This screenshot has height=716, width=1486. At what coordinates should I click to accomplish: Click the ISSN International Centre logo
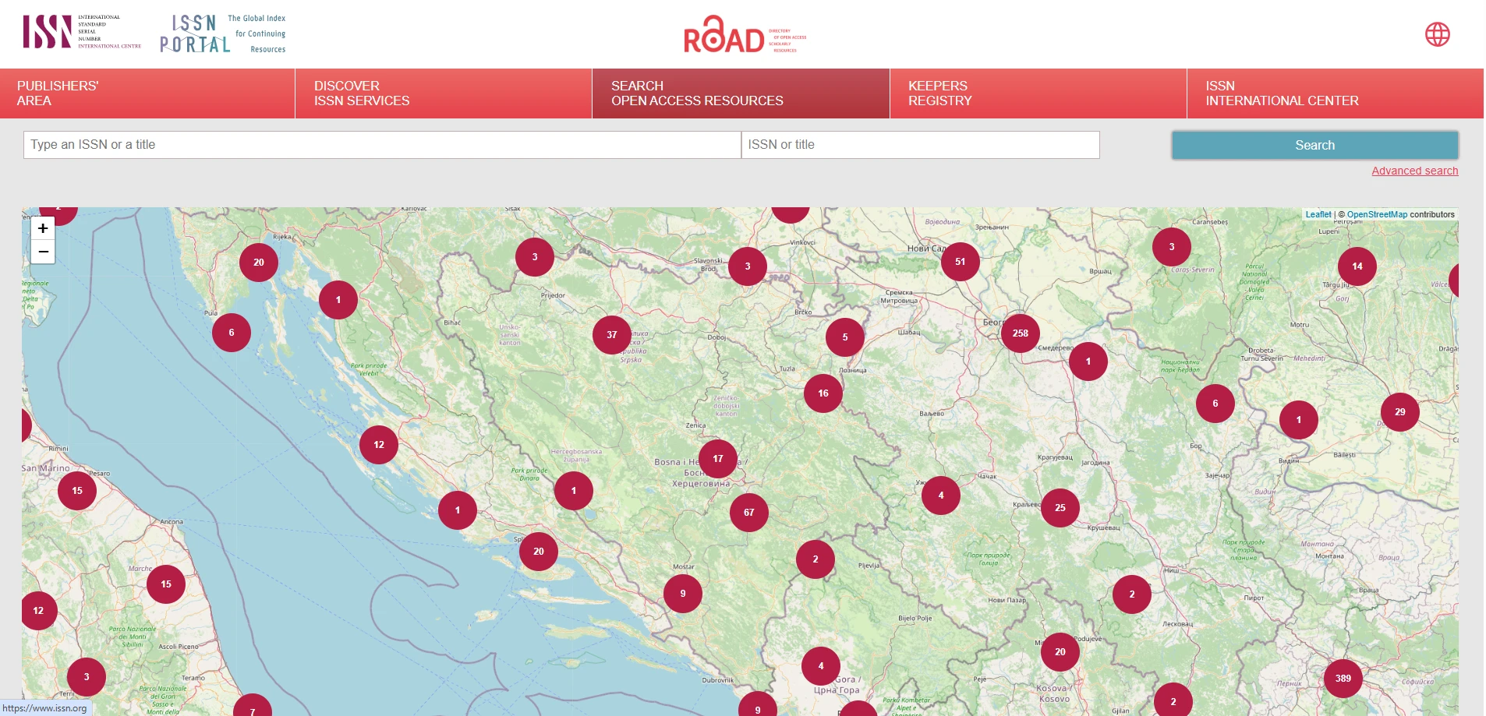[82, 32]
